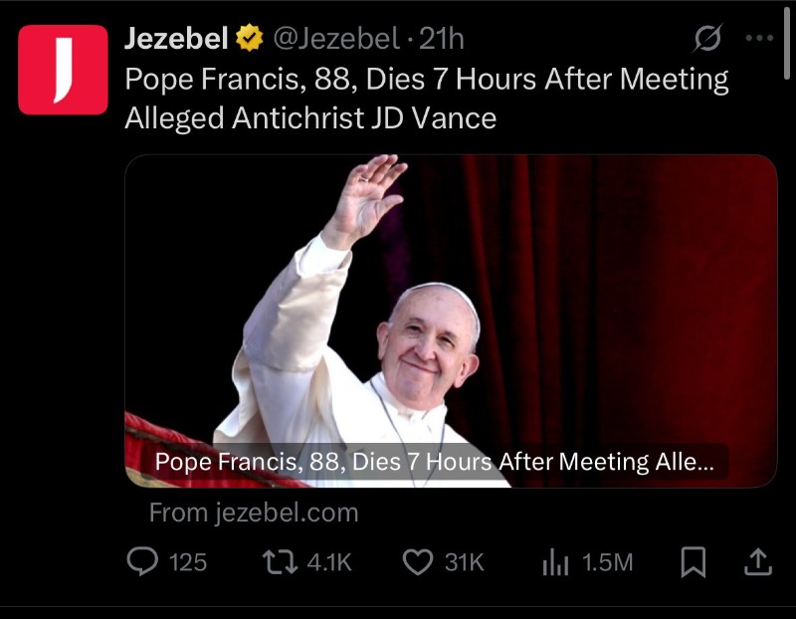Click the tweet headline text
Screen dimensions: 796x619
(426, 99)
